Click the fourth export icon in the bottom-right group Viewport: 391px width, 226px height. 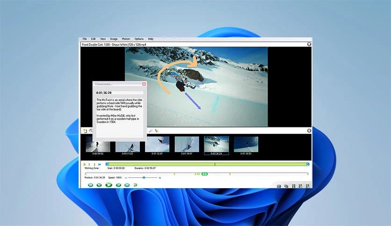300,186
